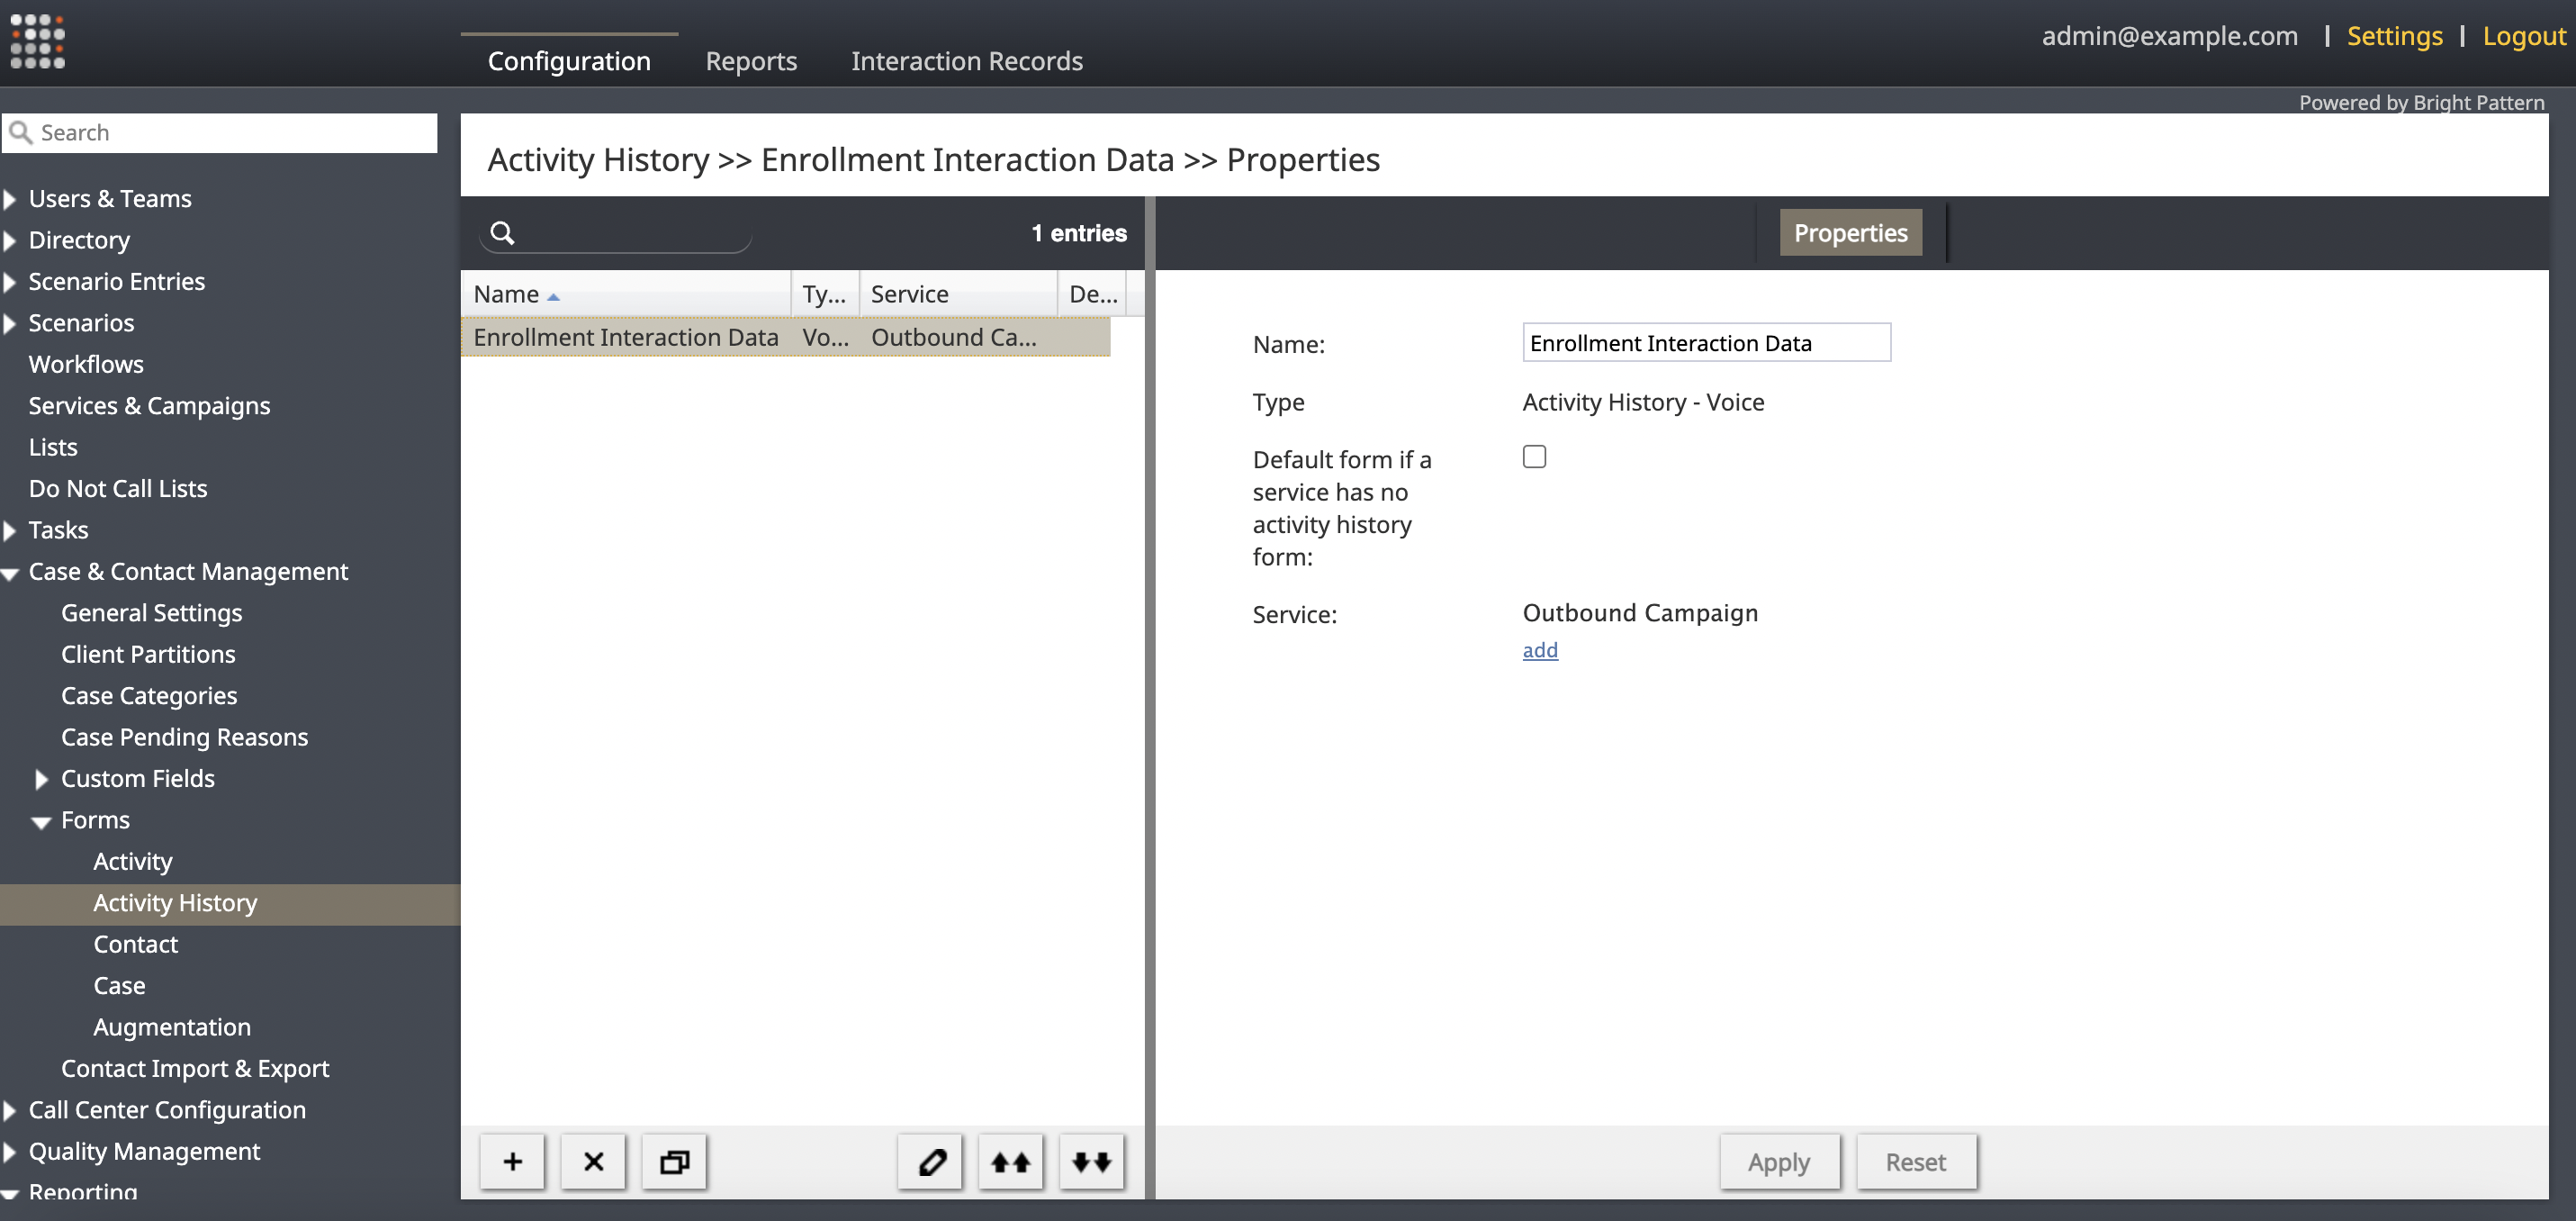Click the Outbound Campaign service value
Image resolution: width=2576 pixels, height=1221 pixels.
coord(1640,613)
